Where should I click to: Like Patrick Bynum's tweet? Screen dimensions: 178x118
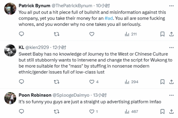[x=92, y=34]
